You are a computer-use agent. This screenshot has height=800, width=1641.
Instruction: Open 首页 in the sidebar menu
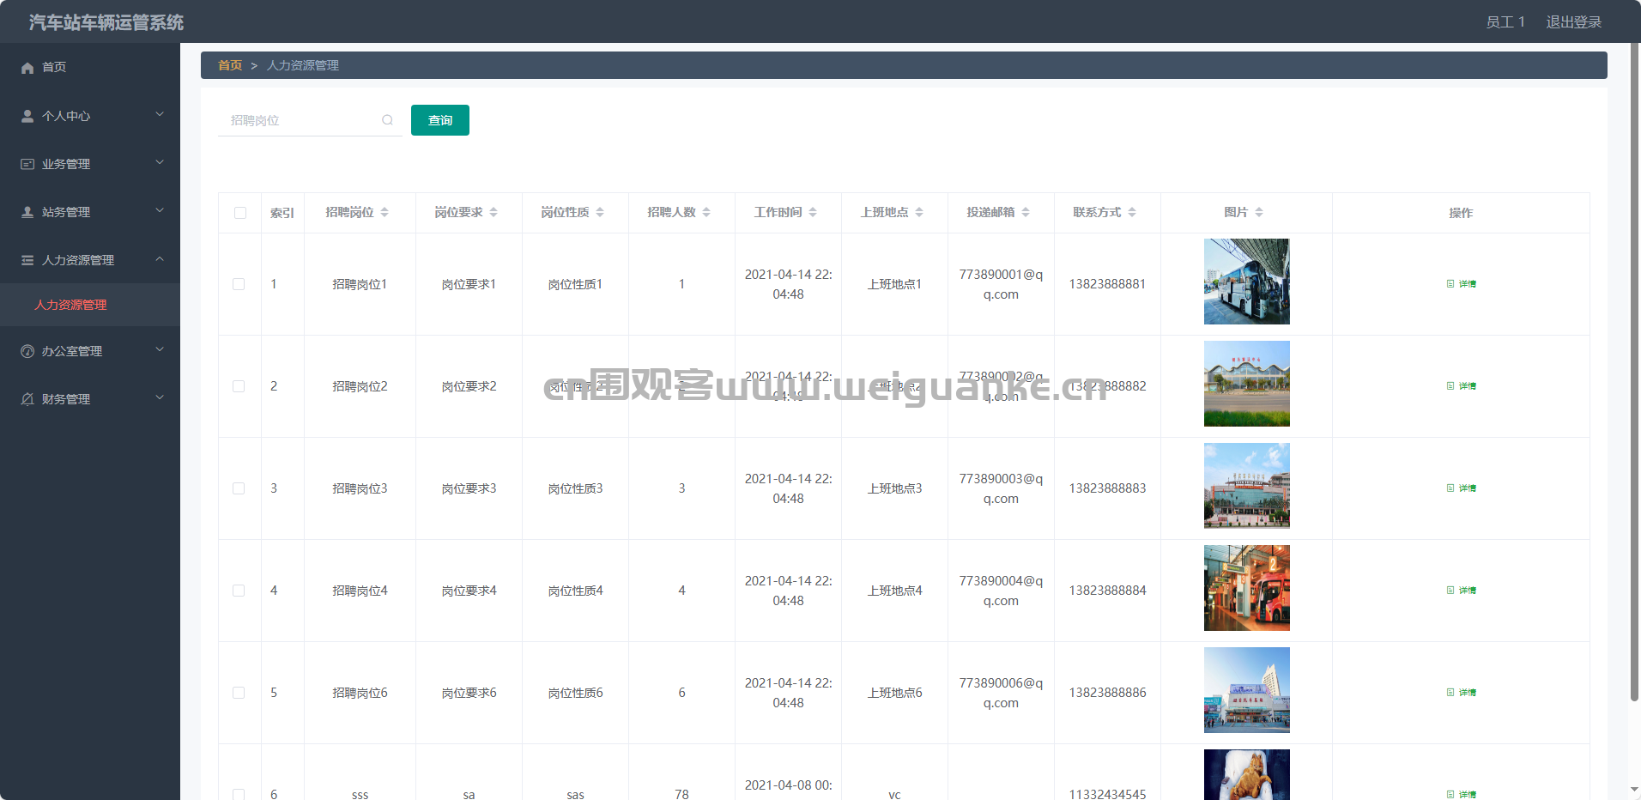coord(90,67)
